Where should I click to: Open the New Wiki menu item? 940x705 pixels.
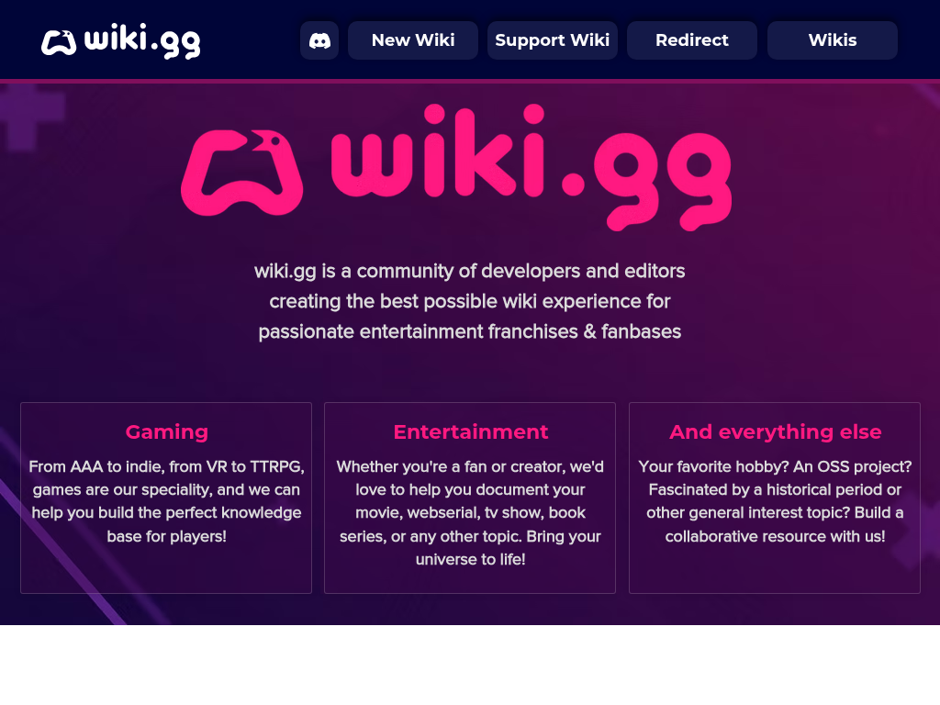(x=413, y=40)
